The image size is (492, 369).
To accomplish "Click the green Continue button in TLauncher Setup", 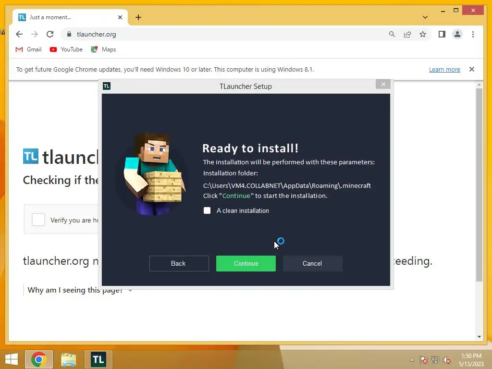I will click(246, 263).
